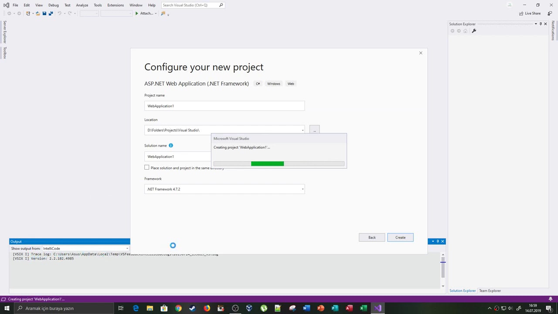Click the green Attach start arrow

click(136, 14)
